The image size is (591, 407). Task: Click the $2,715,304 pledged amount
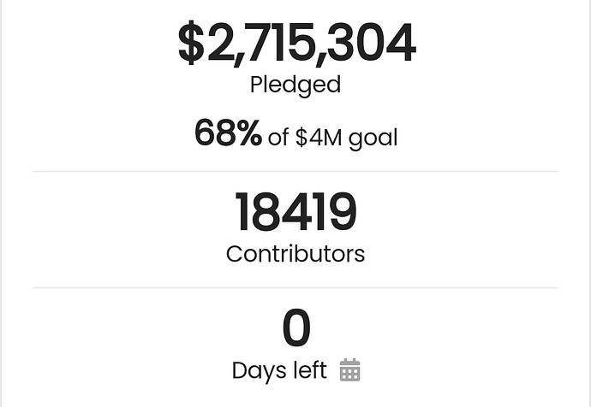pos(297,43)
